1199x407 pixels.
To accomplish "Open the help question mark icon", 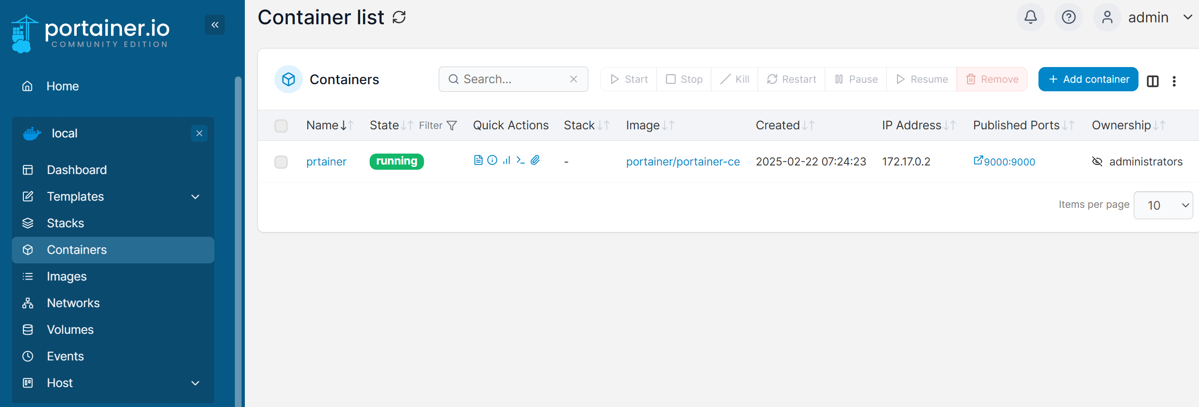I will point(1068,18).
